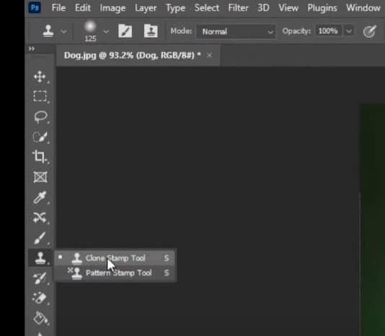Viewport: 385px width, 336px height.
Task: Expand the brush preset picker arrow
Action: (x=106, y=32)
